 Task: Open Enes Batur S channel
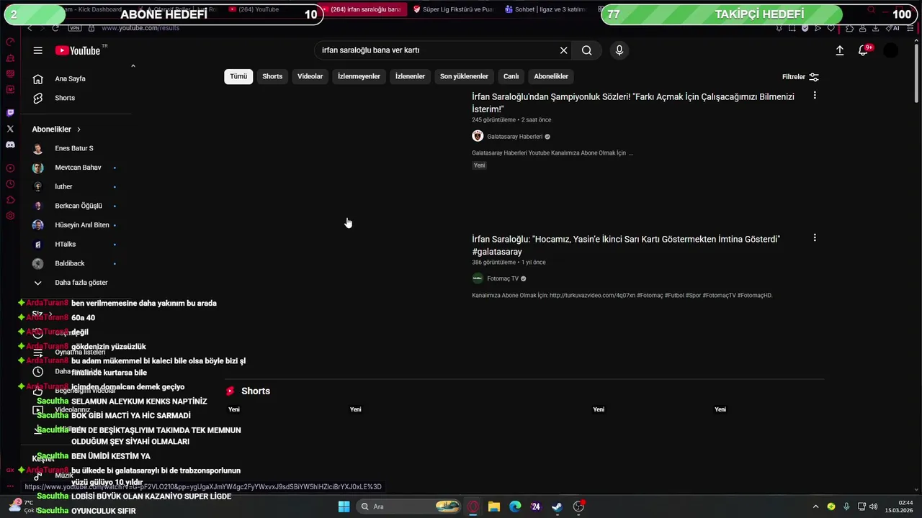(x=74, y=148)
